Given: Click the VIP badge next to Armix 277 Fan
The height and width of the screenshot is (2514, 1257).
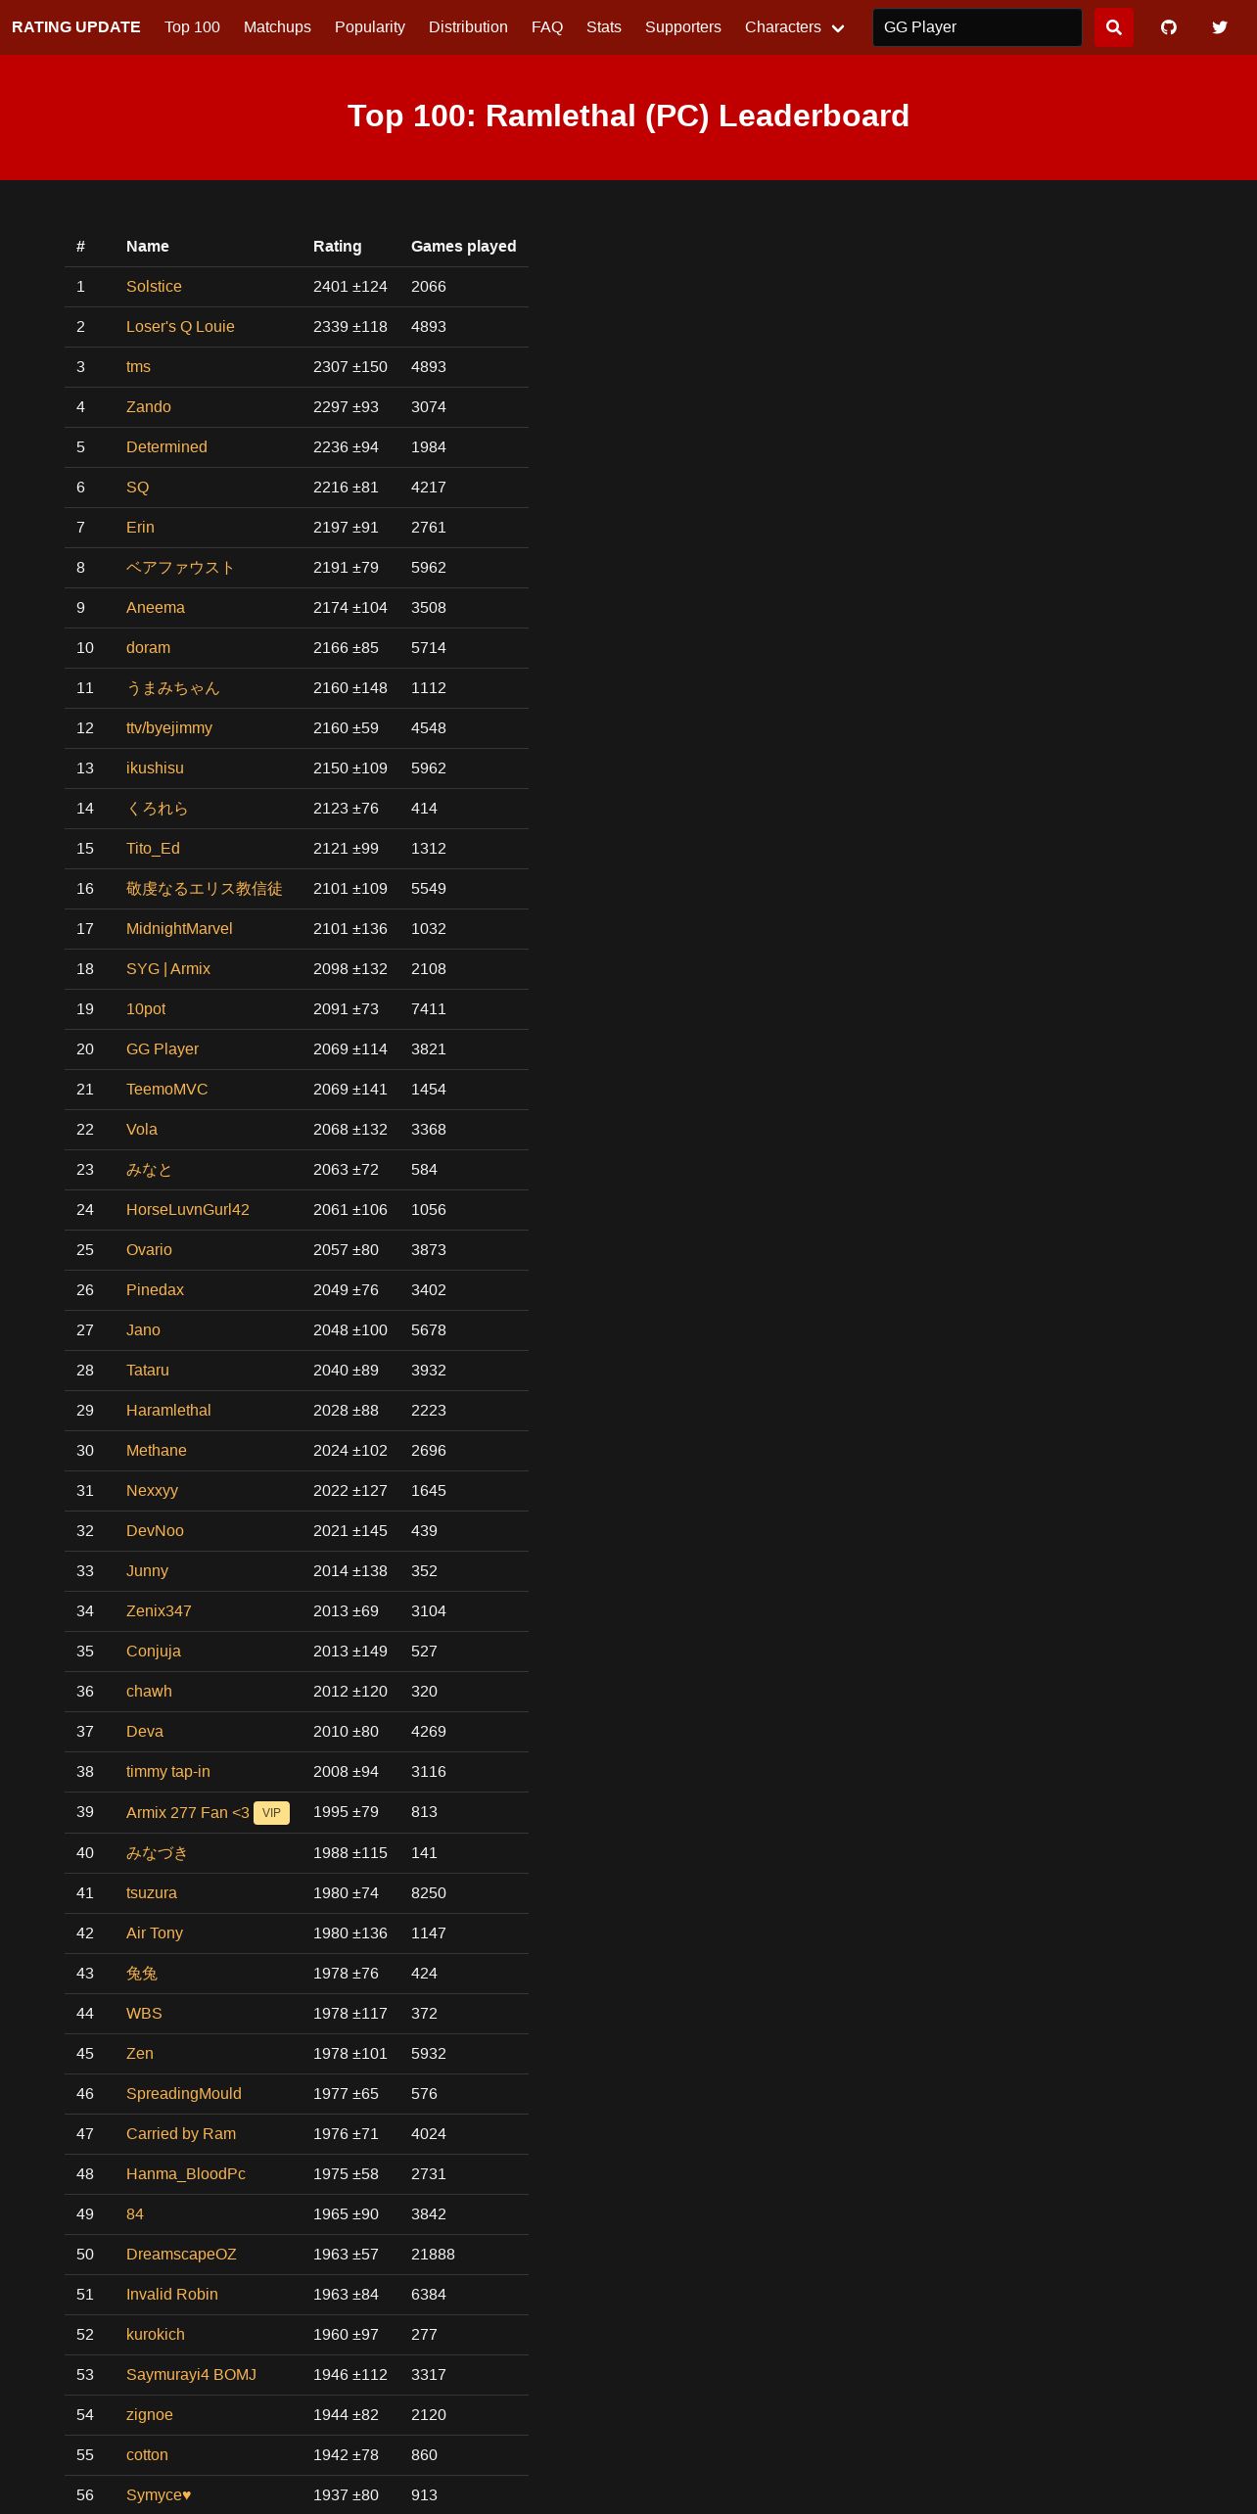Looking at the screenshot, I should [271, 1813].
